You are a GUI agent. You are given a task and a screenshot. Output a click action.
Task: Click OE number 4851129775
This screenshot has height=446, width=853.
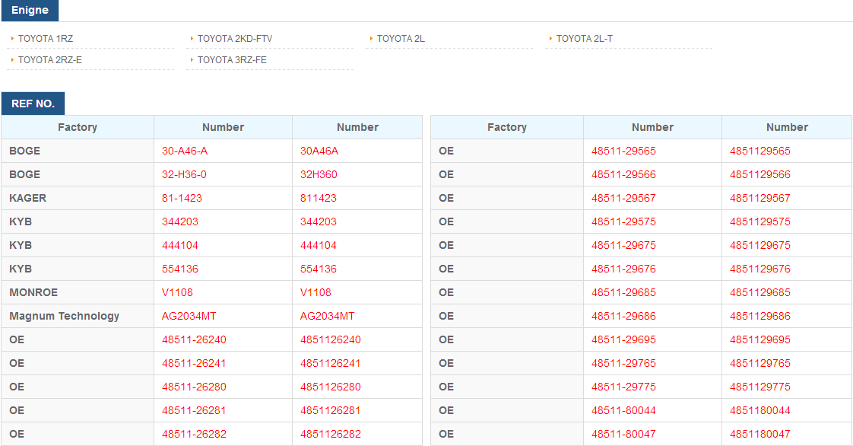point(760,387)
